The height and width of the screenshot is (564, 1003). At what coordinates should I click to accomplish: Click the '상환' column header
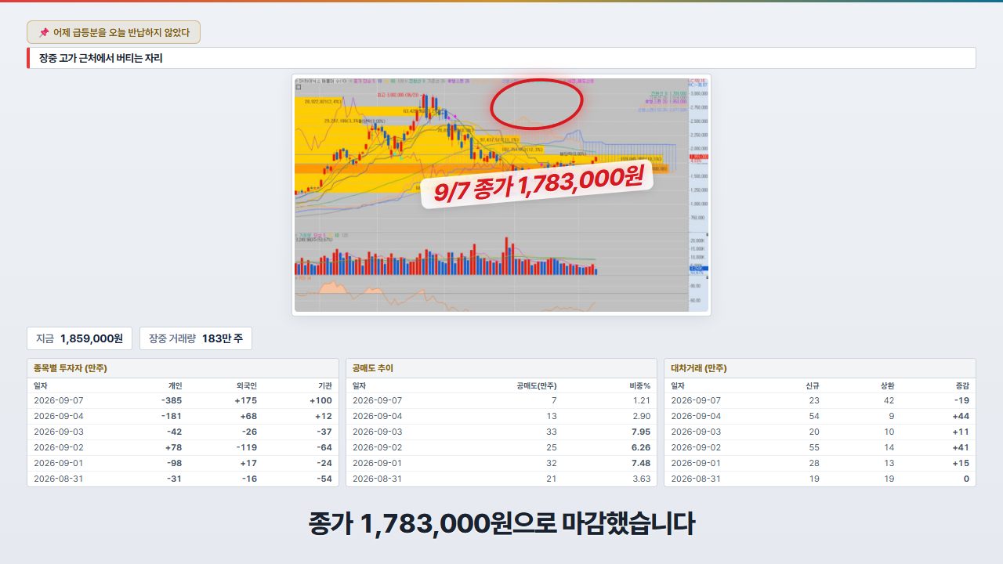point(887,385)
